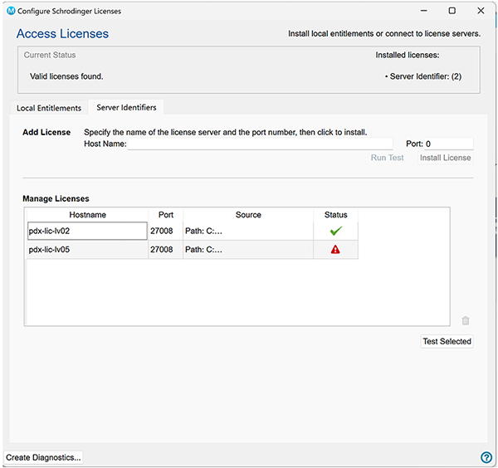This screenshot has width=498, height=468.
Task: Click 'Server Identifier: (2)' text
Action: pos(425,76)
